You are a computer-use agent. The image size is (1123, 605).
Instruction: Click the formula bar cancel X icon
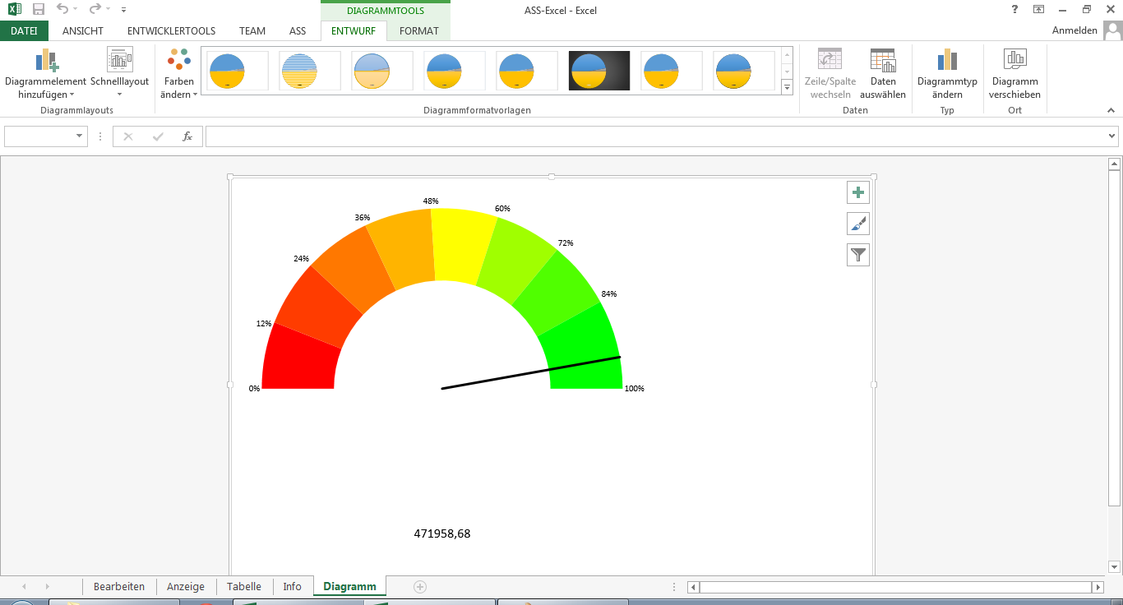click(x=127, y=136)
